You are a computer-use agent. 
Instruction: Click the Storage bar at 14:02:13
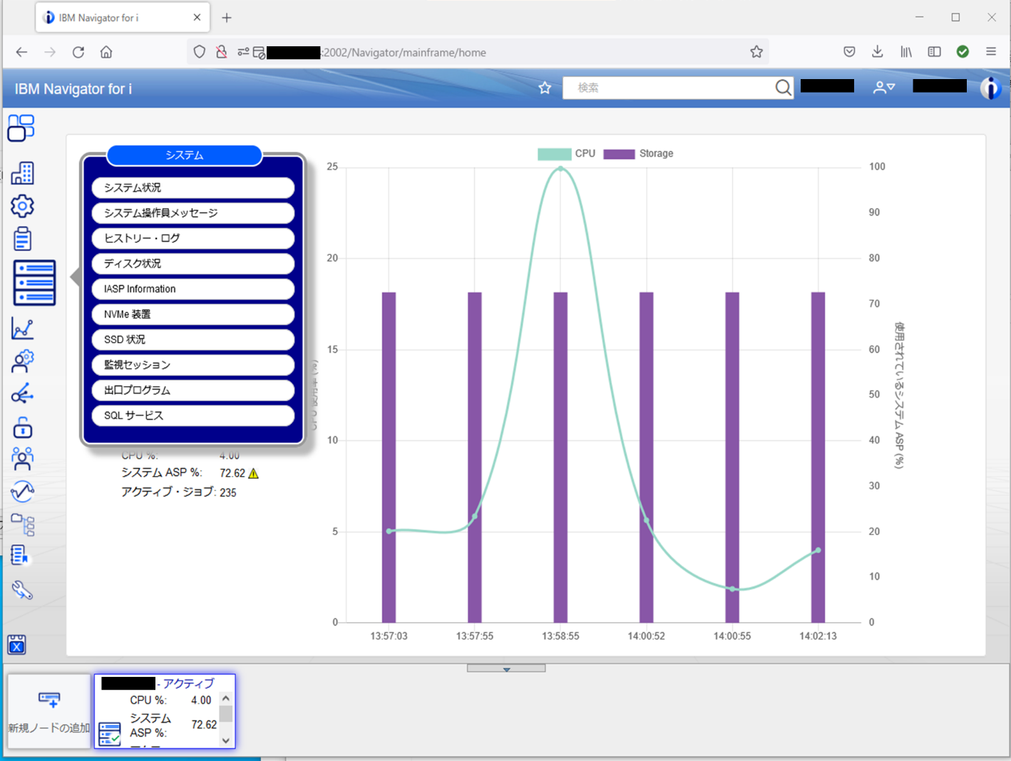point(818,457)
